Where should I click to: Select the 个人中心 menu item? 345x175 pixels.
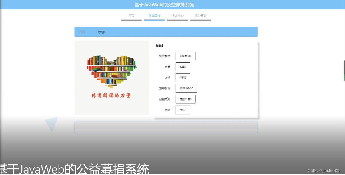[177, 16]
